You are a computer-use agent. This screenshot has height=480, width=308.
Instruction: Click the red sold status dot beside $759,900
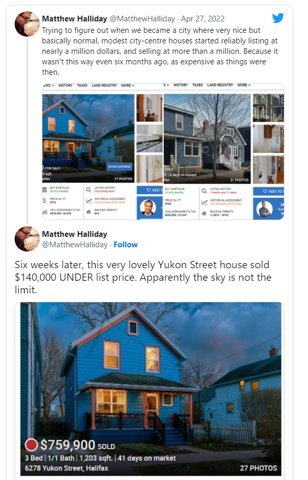pyautogui.click(x=31, y=445)
